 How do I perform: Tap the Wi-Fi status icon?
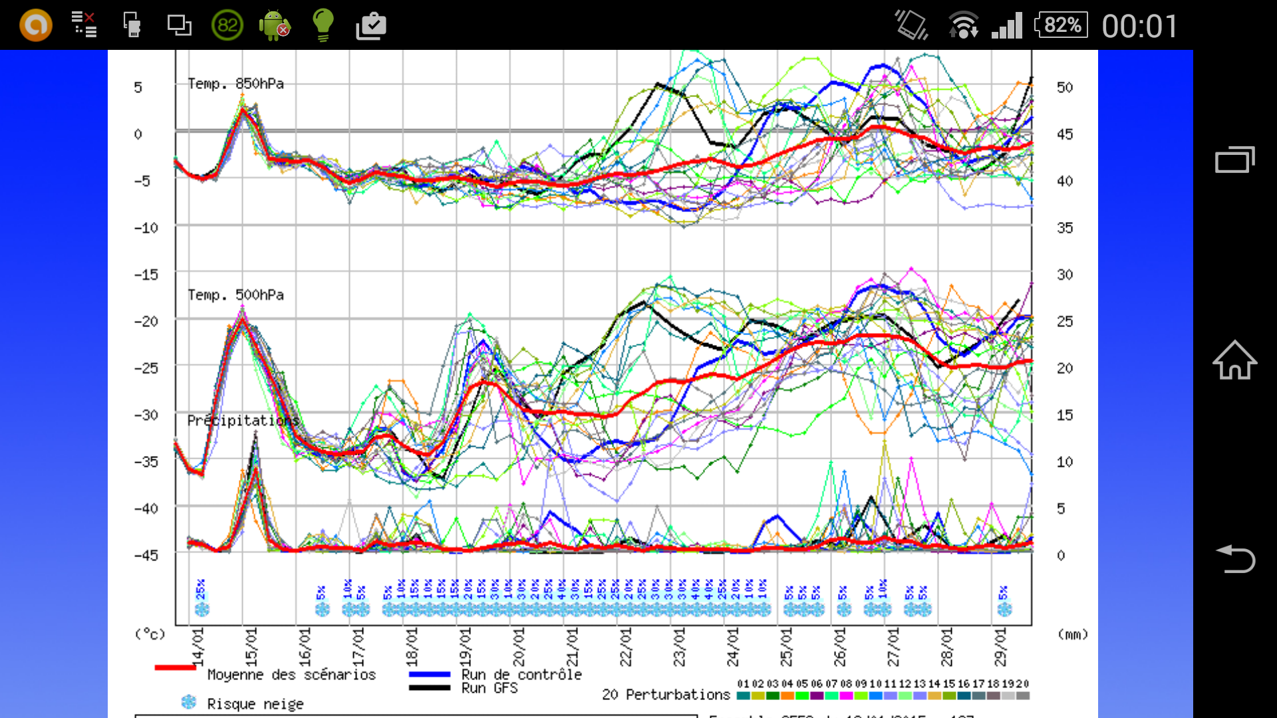pos(963,25)
